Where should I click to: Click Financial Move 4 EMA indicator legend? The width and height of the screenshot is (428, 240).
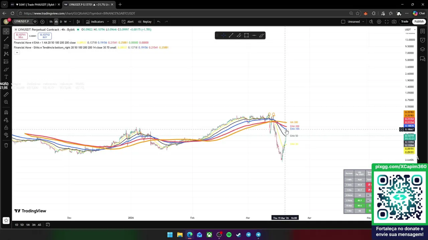point(45,43)
